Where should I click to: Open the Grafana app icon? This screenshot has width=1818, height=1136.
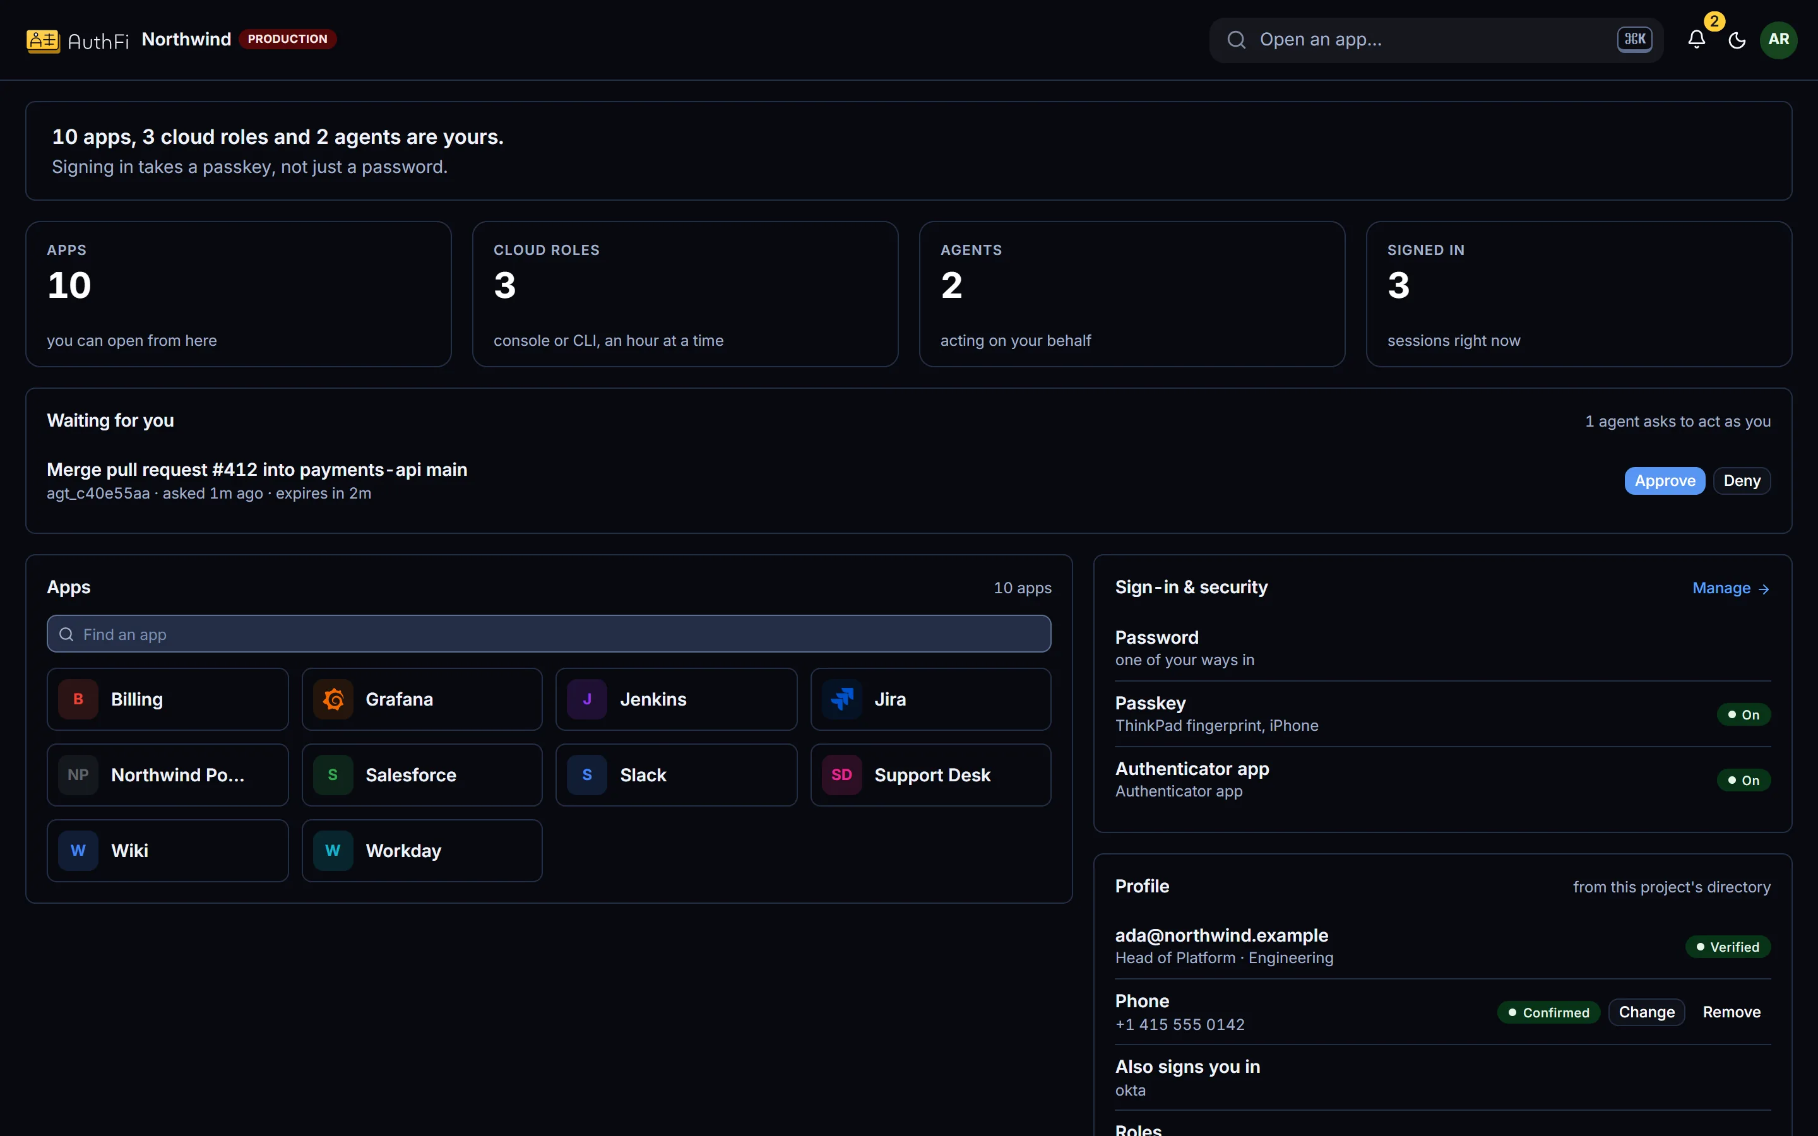pyautogui.click(x=333, y=699)
